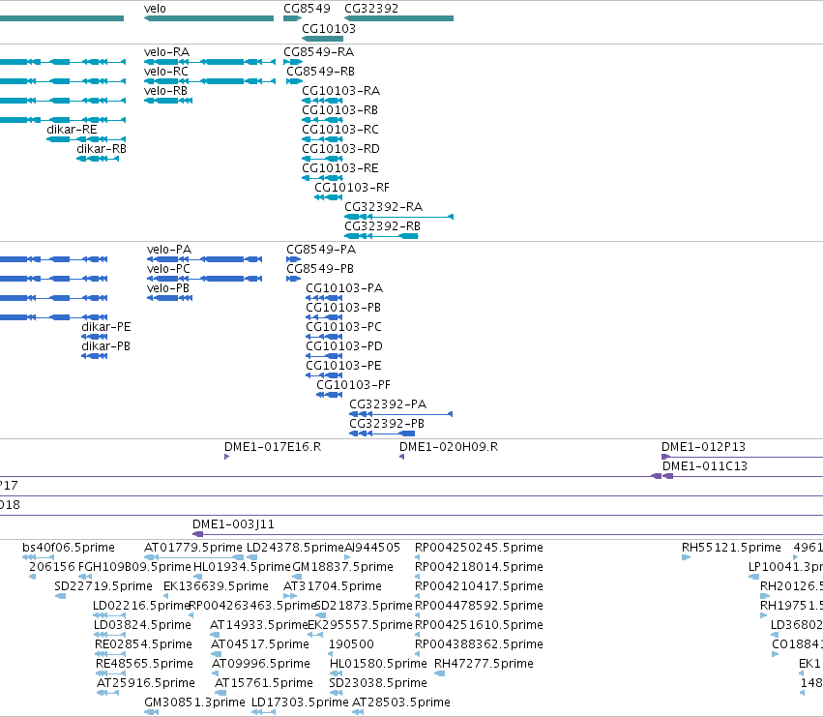The height and width of the screenshot is (717, 823).
Task: Click the dikar-PE protein
Action: point(95,338)
